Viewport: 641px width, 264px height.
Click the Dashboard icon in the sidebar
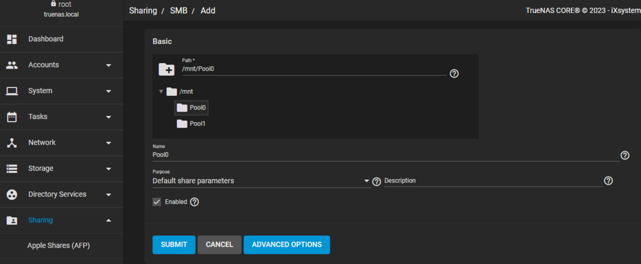tap(12, 39)
